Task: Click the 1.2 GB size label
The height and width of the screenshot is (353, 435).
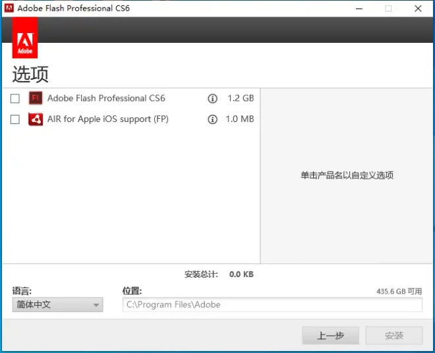Action: [x=241, y=98]
